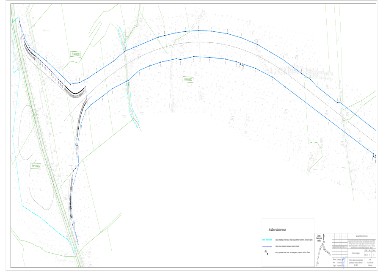
Task: Click the handwritten signatures in the title block
Action: point(343,262)
